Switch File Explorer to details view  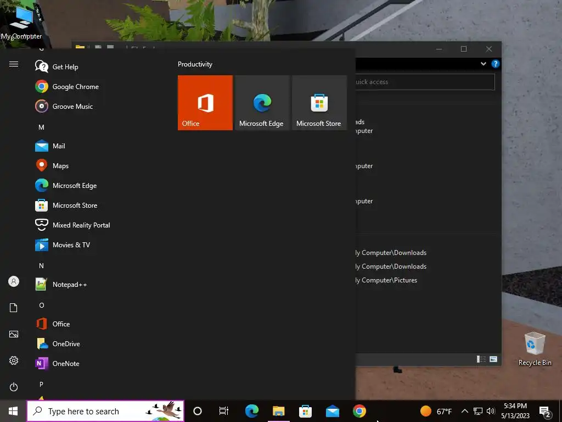coord(481,359)
